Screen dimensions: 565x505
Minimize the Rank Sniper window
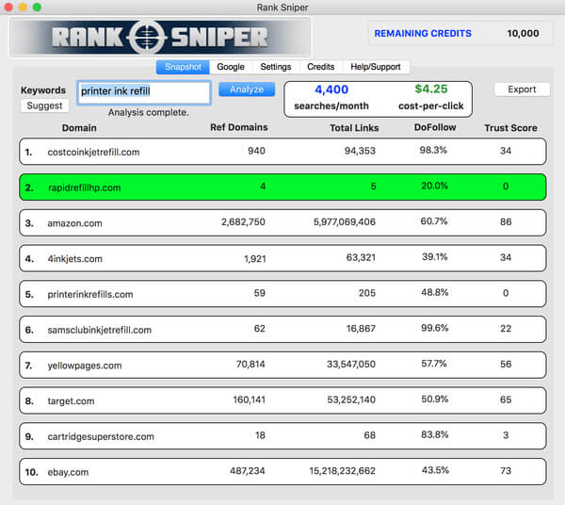tap(23, 8)
